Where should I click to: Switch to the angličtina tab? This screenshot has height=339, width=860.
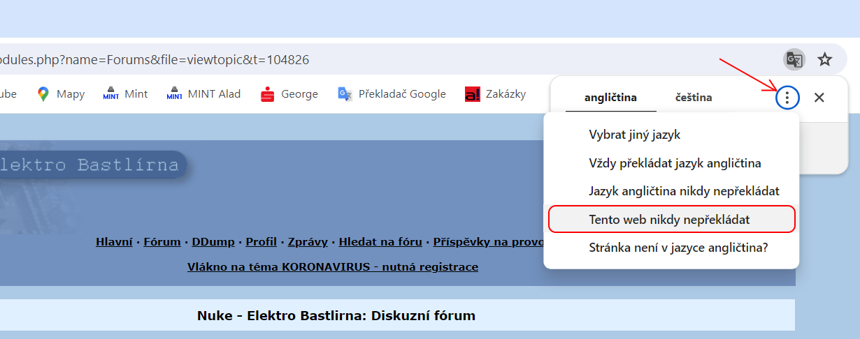(x=610, y=98)
